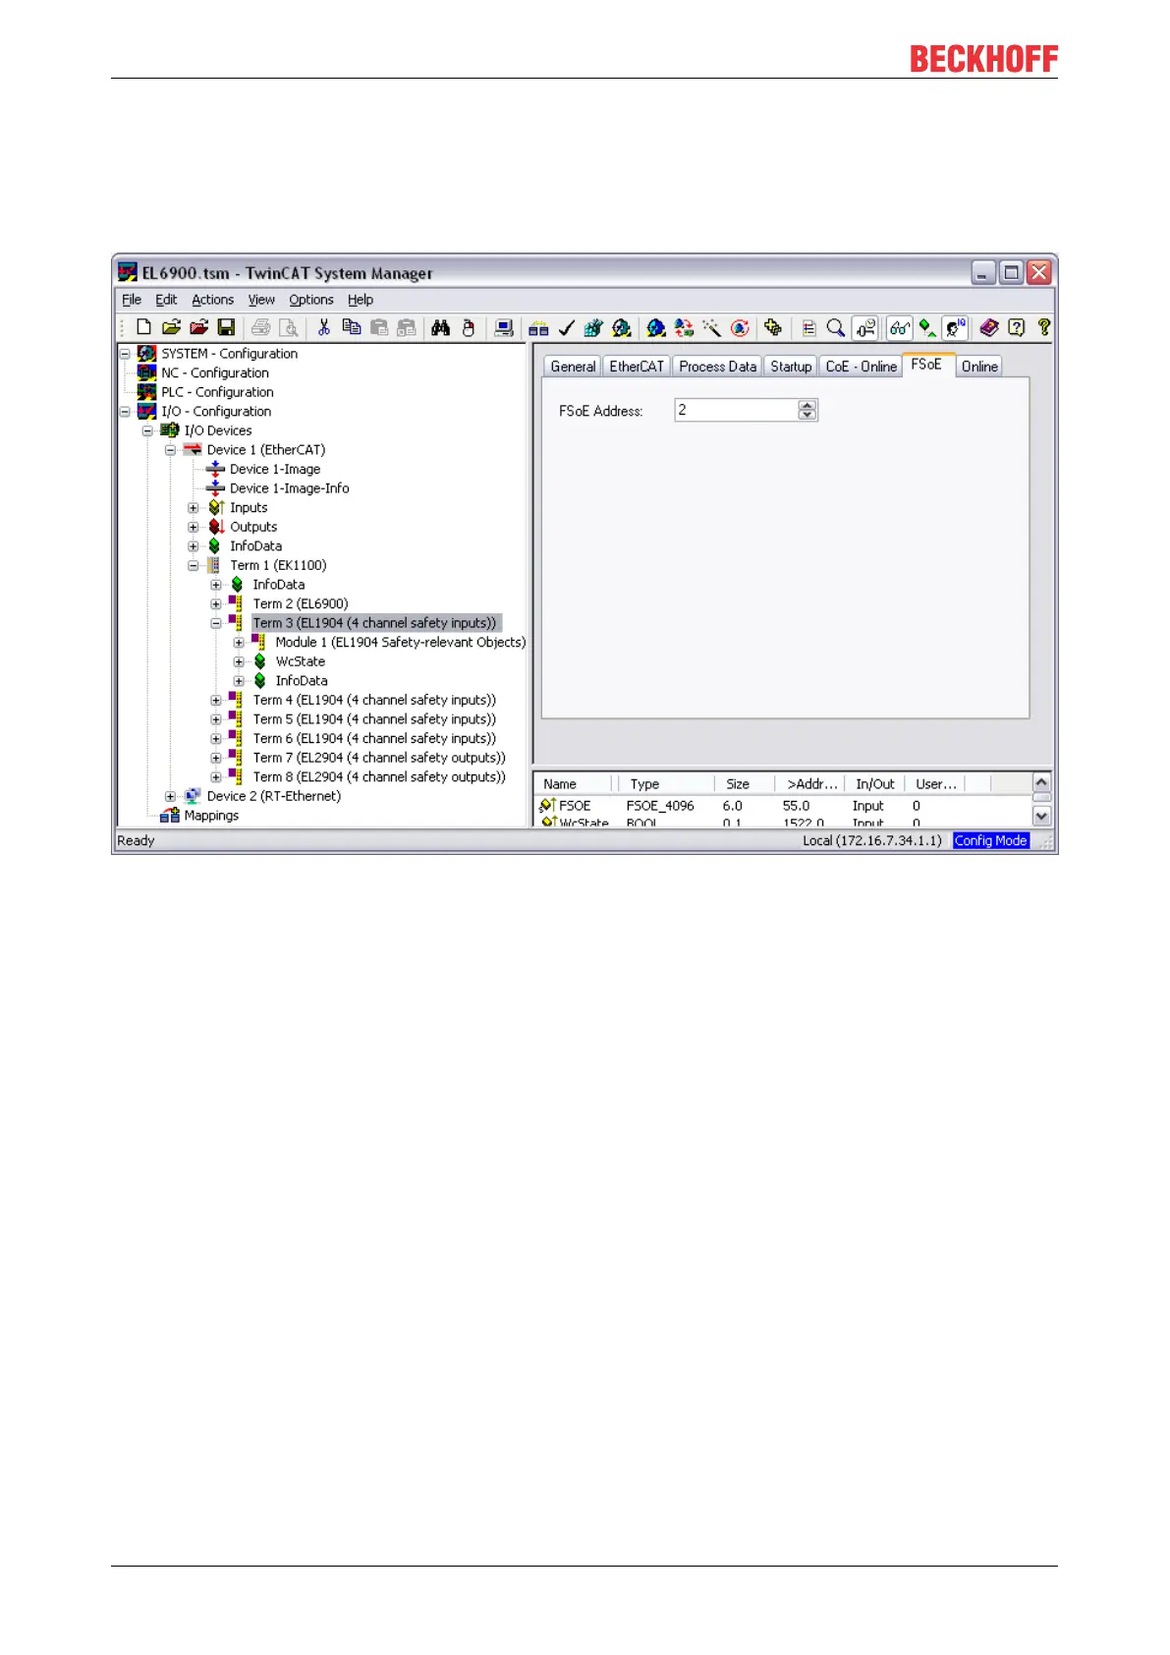Increment the FSoE Address spinner up

point(808,405)
